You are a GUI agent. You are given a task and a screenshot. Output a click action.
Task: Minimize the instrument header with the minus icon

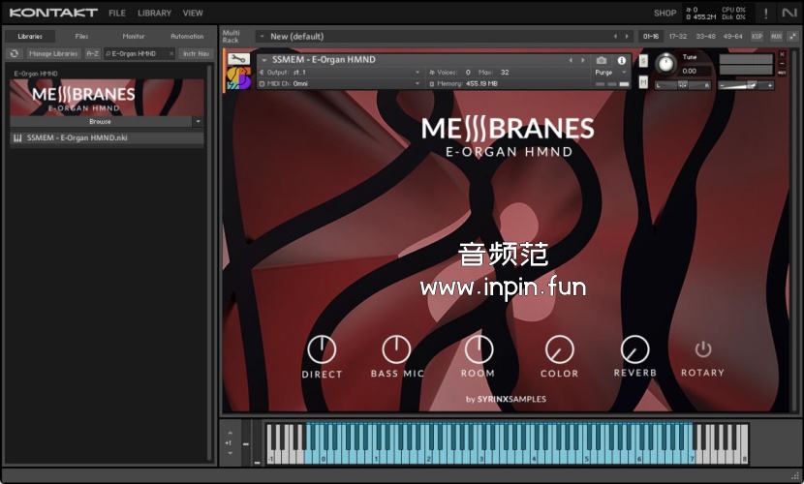coord(782,64)
